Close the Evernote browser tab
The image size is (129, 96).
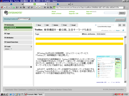(x=46, y=4)
